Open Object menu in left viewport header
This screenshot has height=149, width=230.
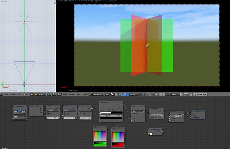pos(26,94)
